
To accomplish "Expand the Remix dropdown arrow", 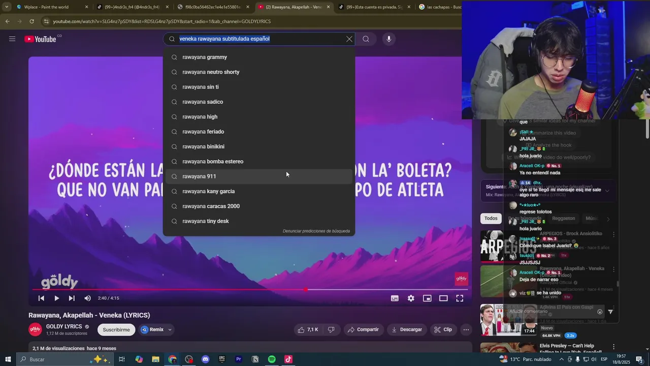I will 170,329.
